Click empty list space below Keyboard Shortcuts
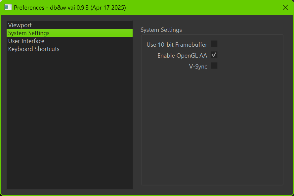The width and height of the screenshot is (294, 196). click(69, 120)
